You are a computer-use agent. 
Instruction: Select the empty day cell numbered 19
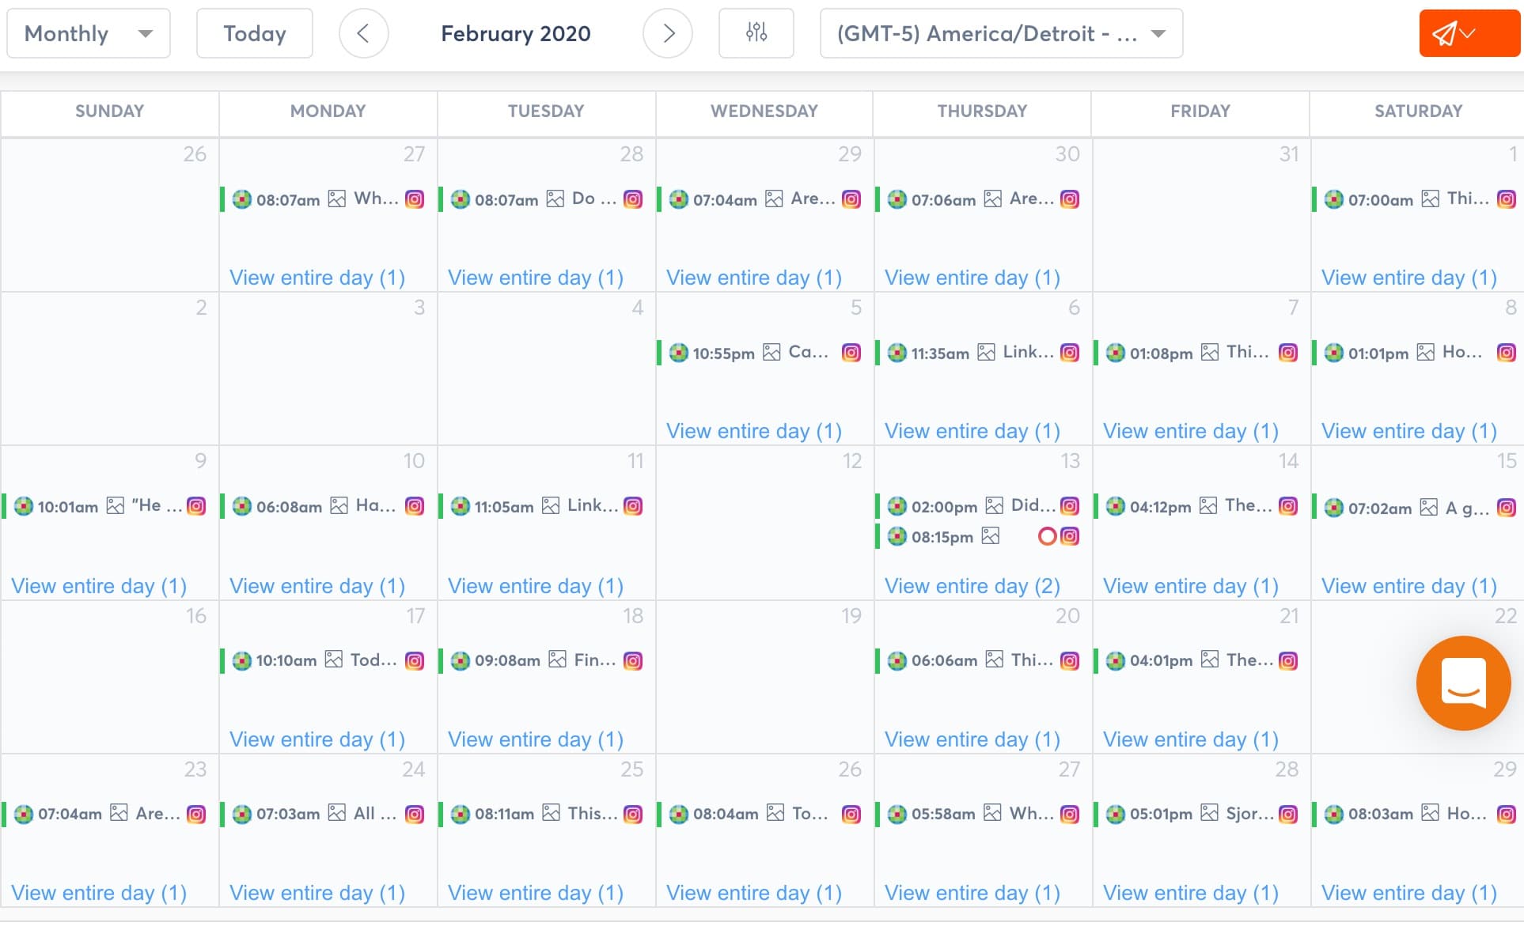pos(764,677)
